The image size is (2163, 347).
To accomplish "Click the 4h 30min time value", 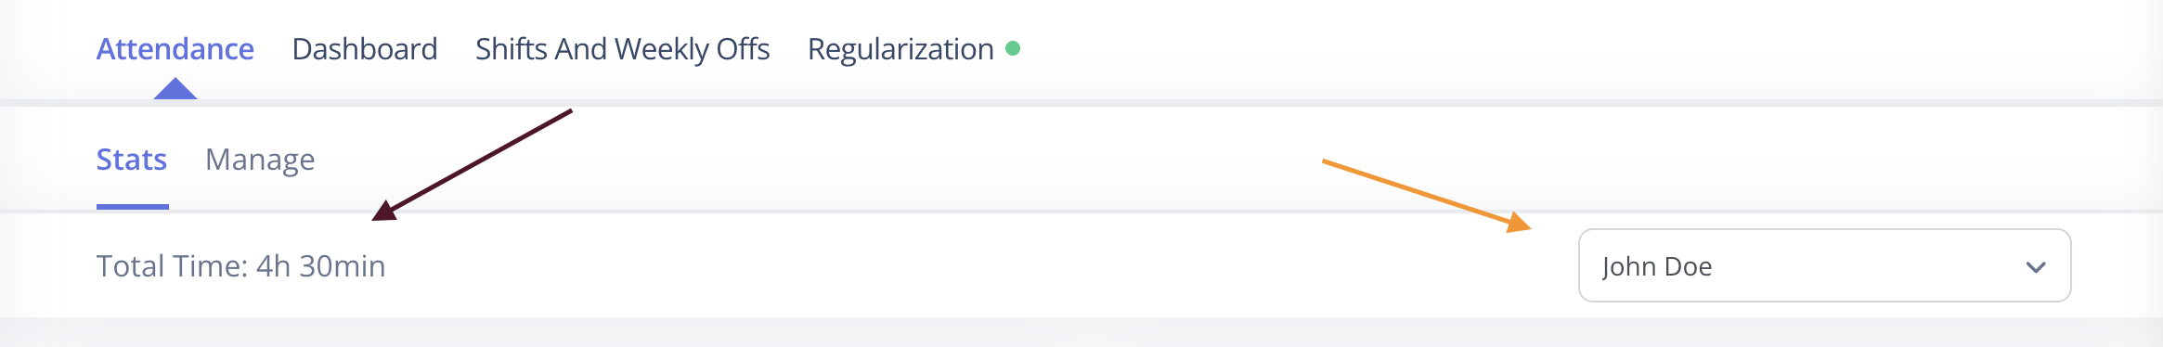I will pyautogui.click(x=320, y=266).
